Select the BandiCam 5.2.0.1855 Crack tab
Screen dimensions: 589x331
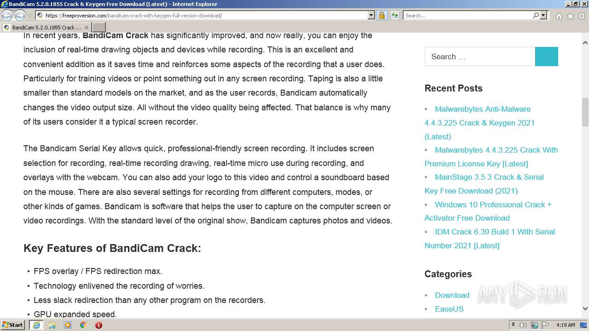tap(46, 28)
